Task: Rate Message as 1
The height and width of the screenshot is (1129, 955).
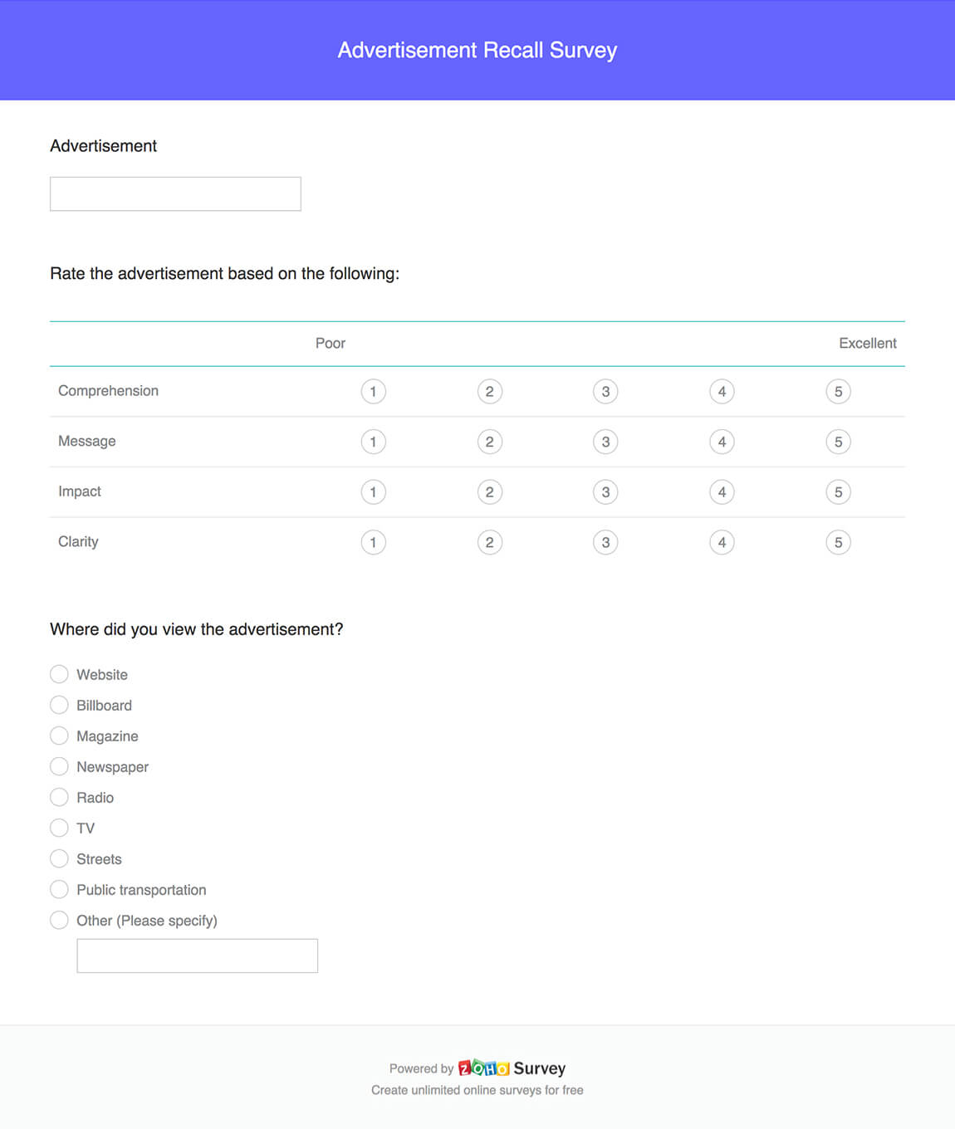Action: (374, 441)
